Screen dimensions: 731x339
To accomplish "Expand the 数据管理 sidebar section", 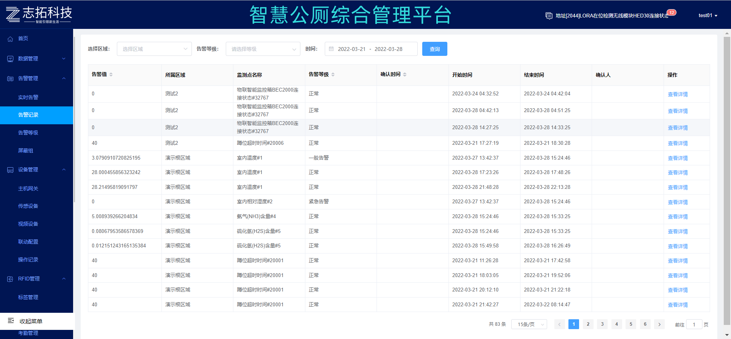I will tap(64, 59).
